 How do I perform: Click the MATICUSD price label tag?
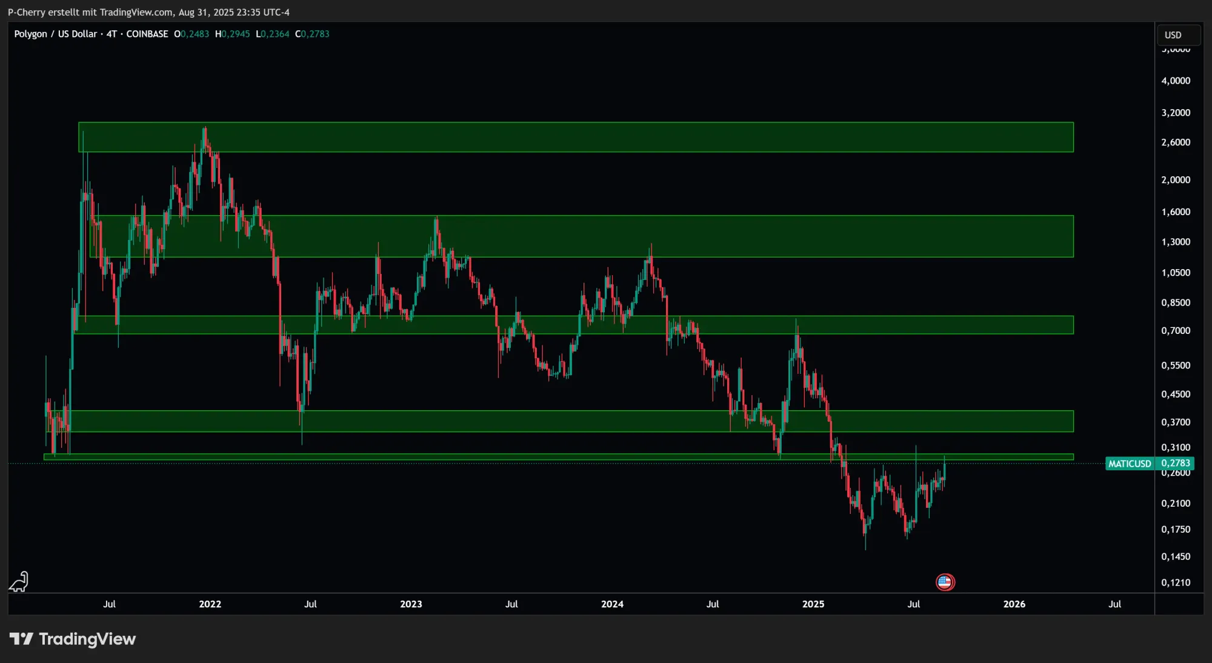(1130, 464)
